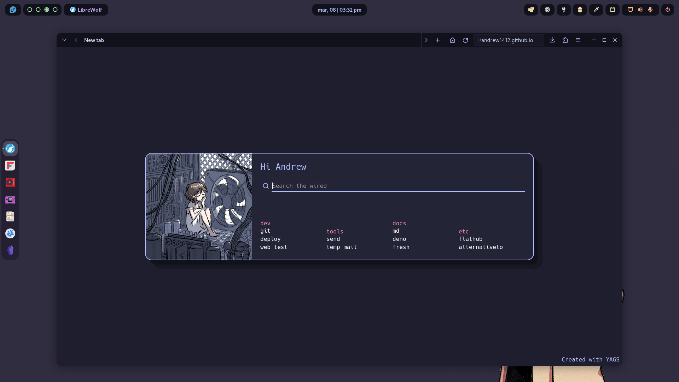Click the etc category heading

(464, 232)
